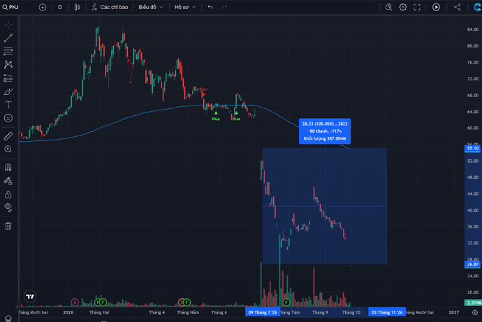The width and height of the screenshot is (482, 322).
Task: Open the object tree layers icon
Action: pyautogui.click(x=8, y=319)
